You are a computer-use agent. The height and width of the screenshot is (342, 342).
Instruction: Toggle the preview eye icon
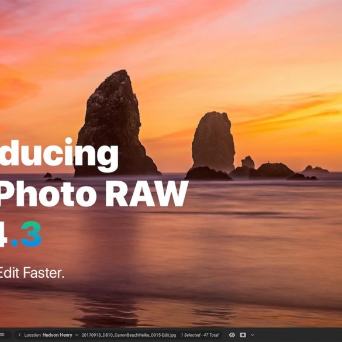(x=232, y=335)
